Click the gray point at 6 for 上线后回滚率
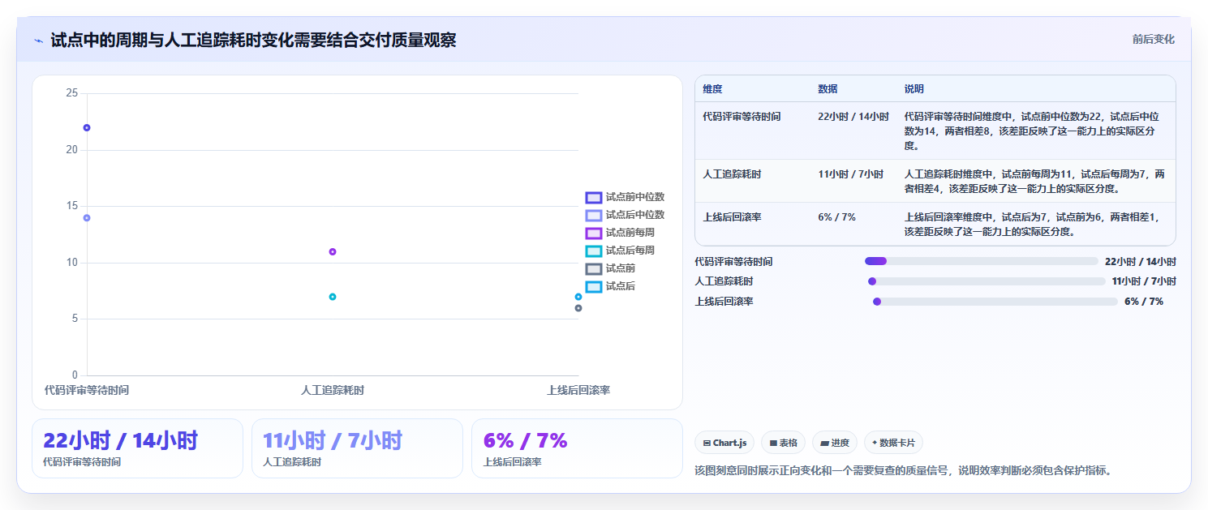 [x=578, y=308]
